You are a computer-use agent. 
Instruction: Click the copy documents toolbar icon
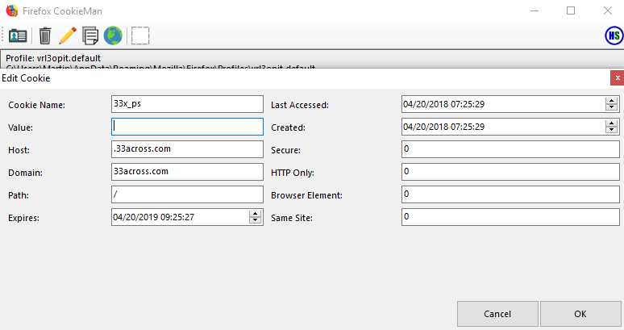pyautogui.click(x=90, y=36)
